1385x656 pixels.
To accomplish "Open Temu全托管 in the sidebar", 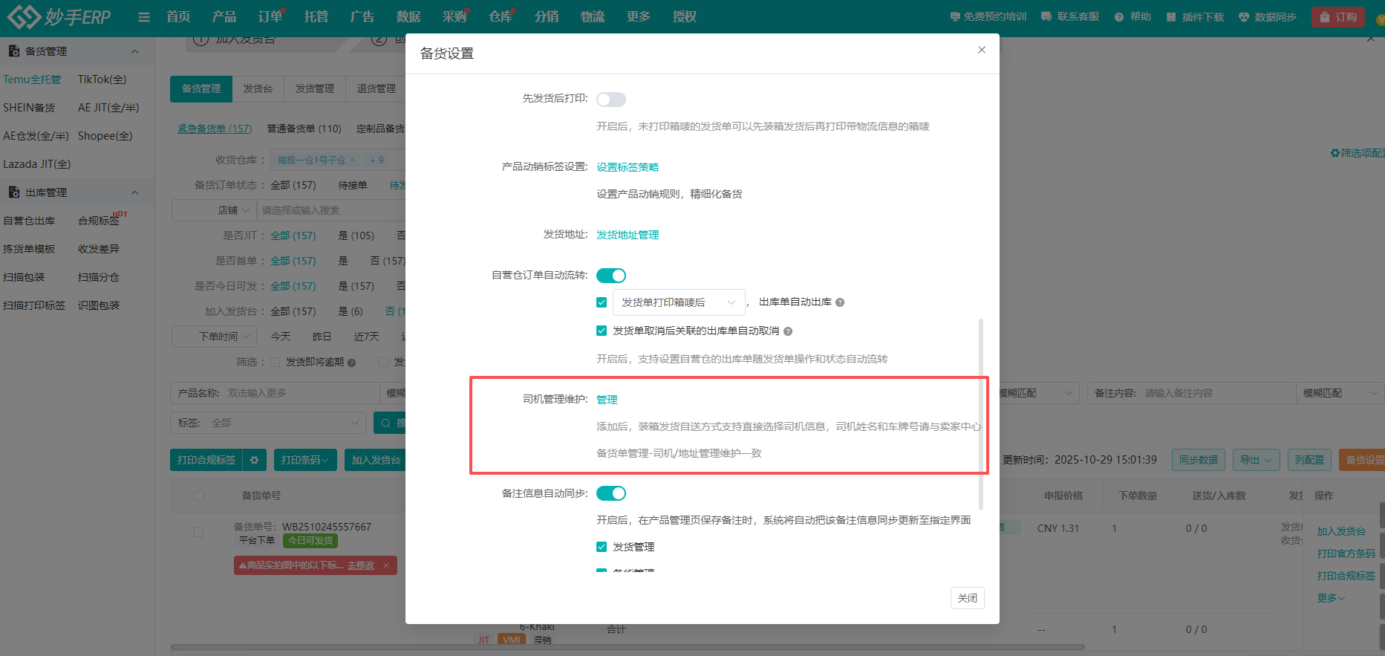I will tap(32, 79).
